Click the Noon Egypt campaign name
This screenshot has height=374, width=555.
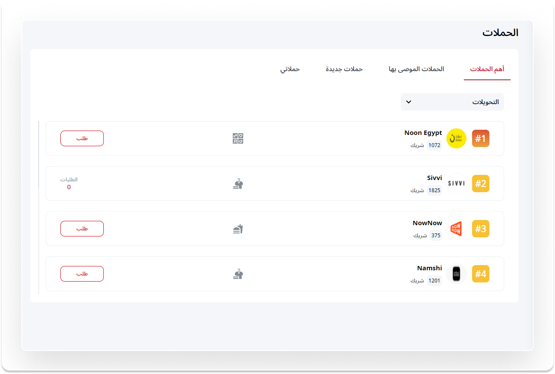point(423,133)
